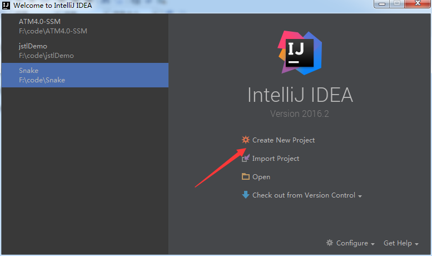Click the Create New Project link
This screenshot has width=432, height=256.
(x=284, y=140)
